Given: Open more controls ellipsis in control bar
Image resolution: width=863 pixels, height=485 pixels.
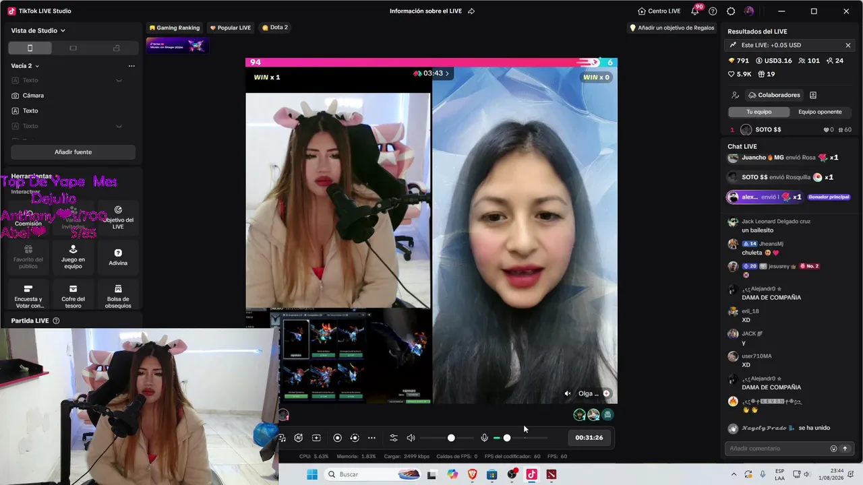Looking at the screenshot, I should (x=371, y=438).
